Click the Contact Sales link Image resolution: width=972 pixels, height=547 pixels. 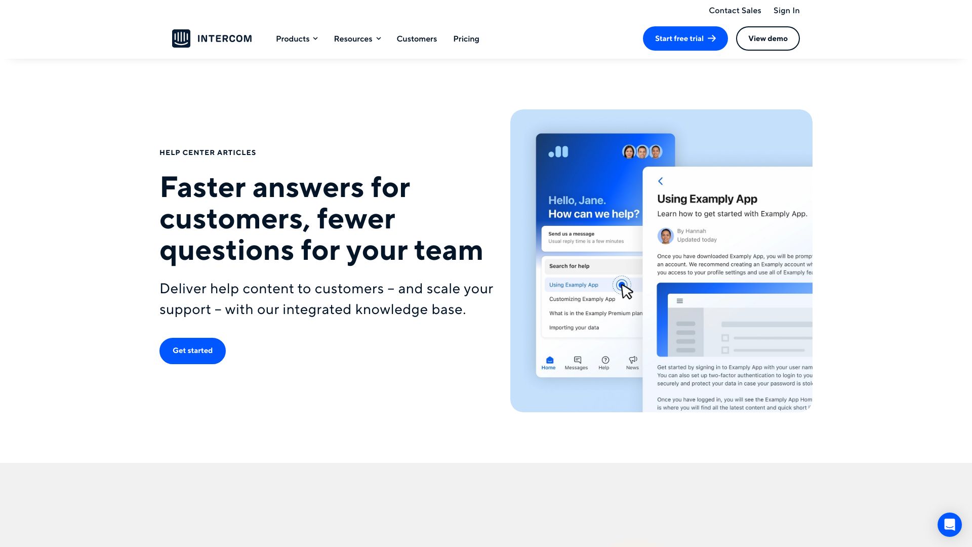(x=735, y=10)
